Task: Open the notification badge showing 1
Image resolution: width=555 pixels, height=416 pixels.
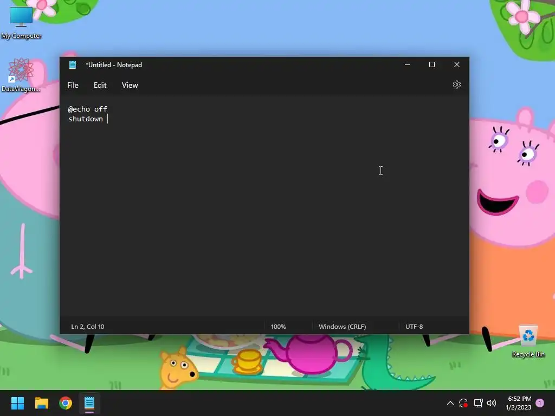Action: (540, 403)
